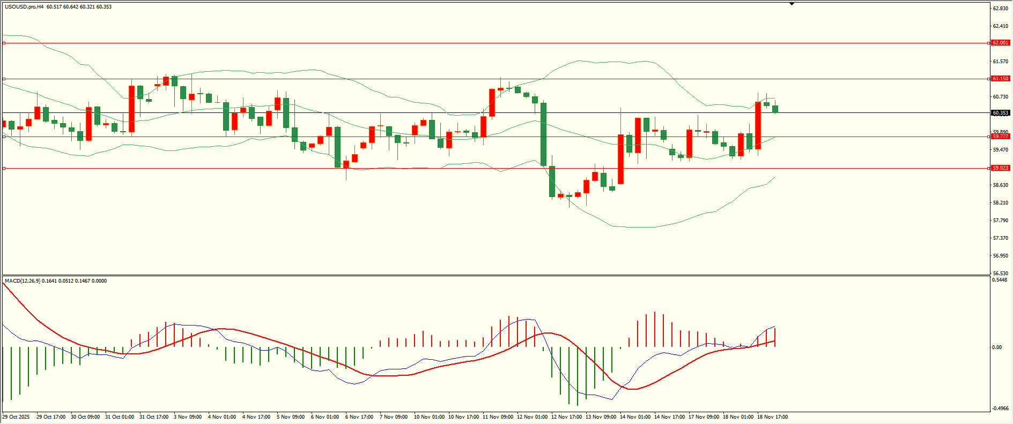Screen dimensions: 1013x424
Task: Click the left anchor of the 59.023 line
Action: 4,168
